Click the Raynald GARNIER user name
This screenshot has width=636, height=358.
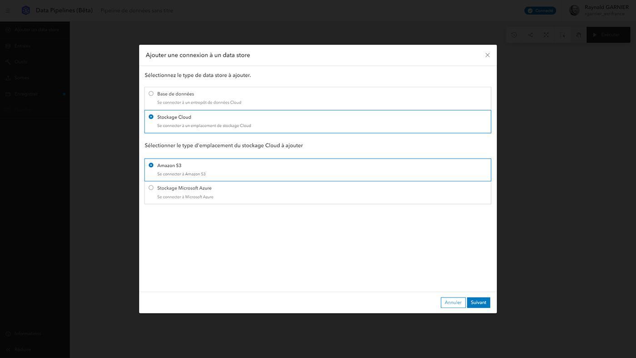point(606,7)
